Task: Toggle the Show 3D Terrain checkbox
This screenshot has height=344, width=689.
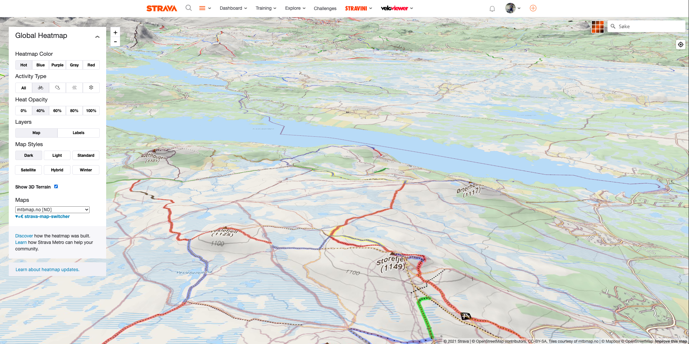Action: tap(56, 187)
